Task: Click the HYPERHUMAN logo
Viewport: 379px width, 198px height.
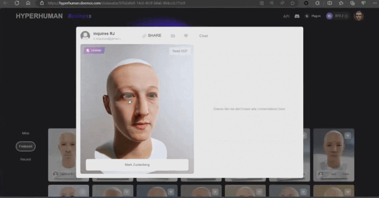Action: click(x=39, y=16)
